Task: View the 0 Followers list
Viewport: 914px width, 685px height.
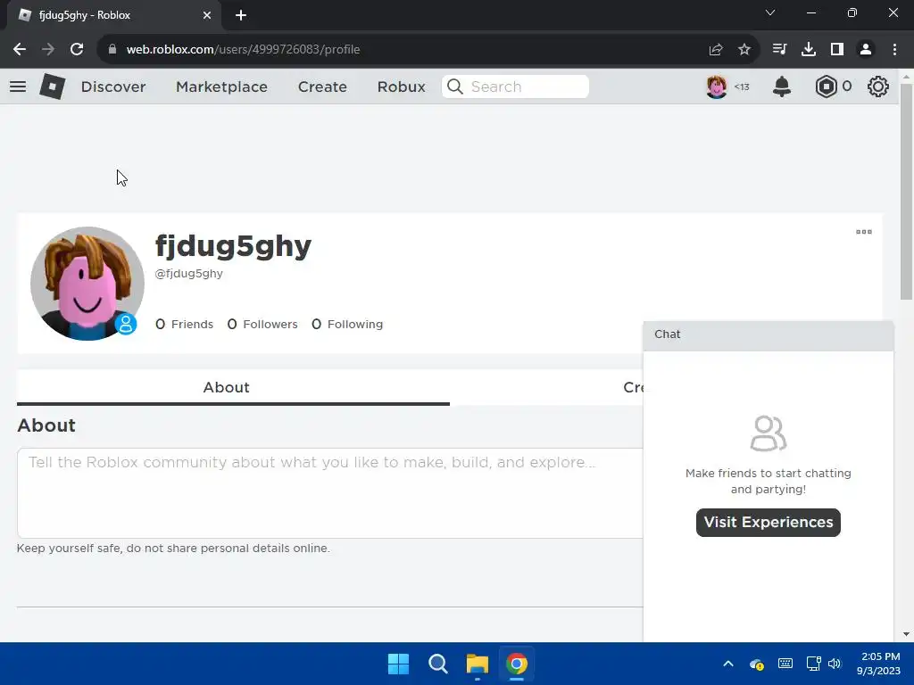Action: point(262,325)
